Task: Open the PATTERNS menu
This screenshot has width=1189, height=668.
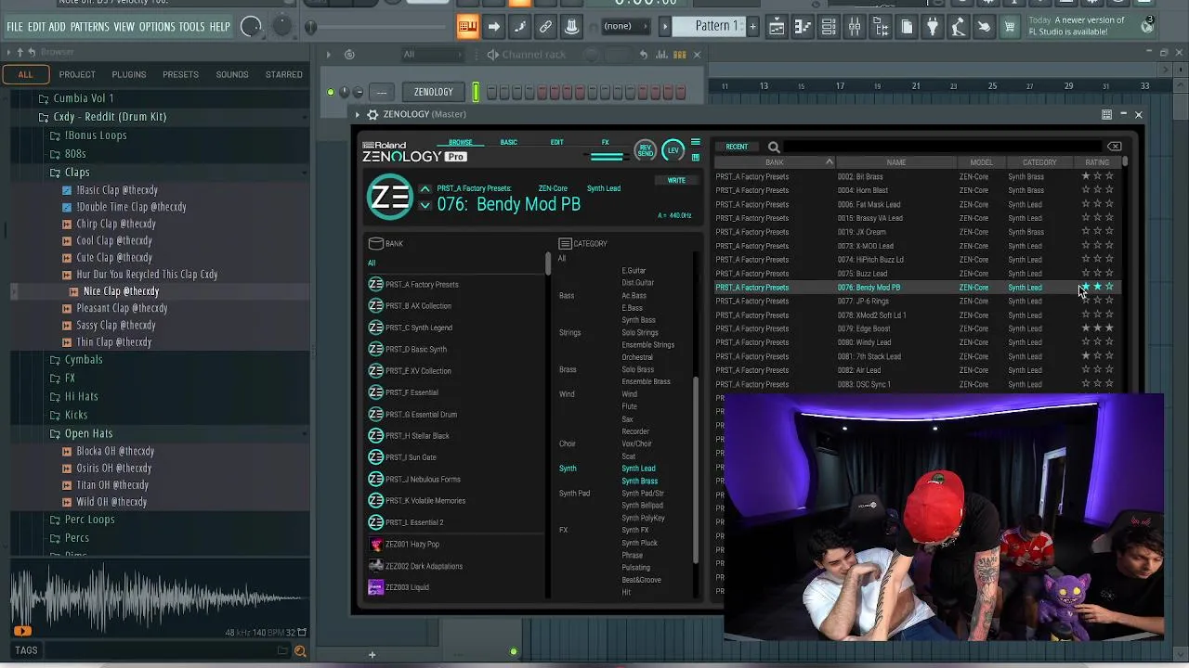Action: coord(90,27)
